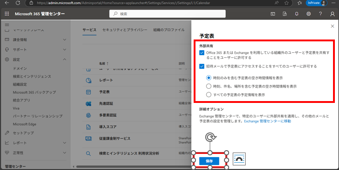Click the 正常性 heart icon
Image resolution: width=339 pixels, height=170 pixels.
(x=7, y=153)
